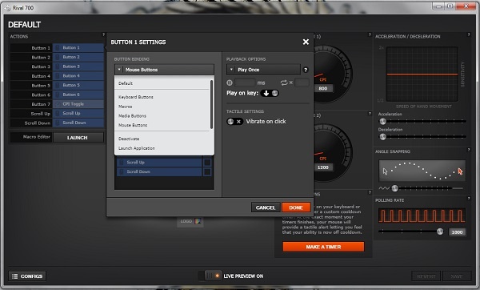Open the Play Once playback dropdown
The image size is (480, 290).
pos(263,70)
